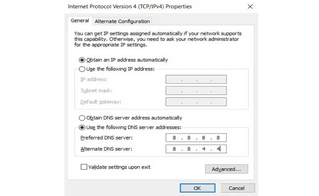Click the Preferred DNS server field
319x196 pixels.
(x=196, y=138)
